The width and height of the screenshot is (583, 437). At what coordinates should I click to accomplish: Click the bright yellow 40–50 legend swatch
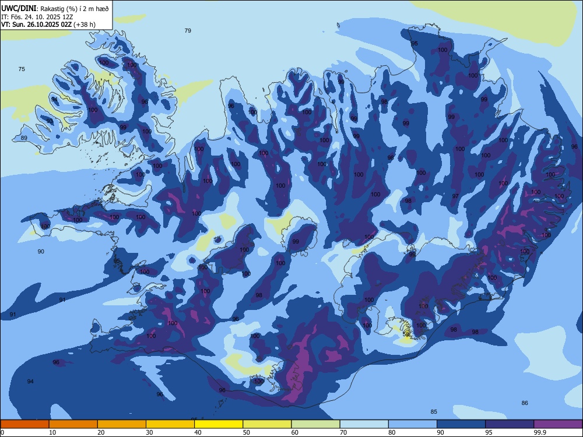(219, 424)
